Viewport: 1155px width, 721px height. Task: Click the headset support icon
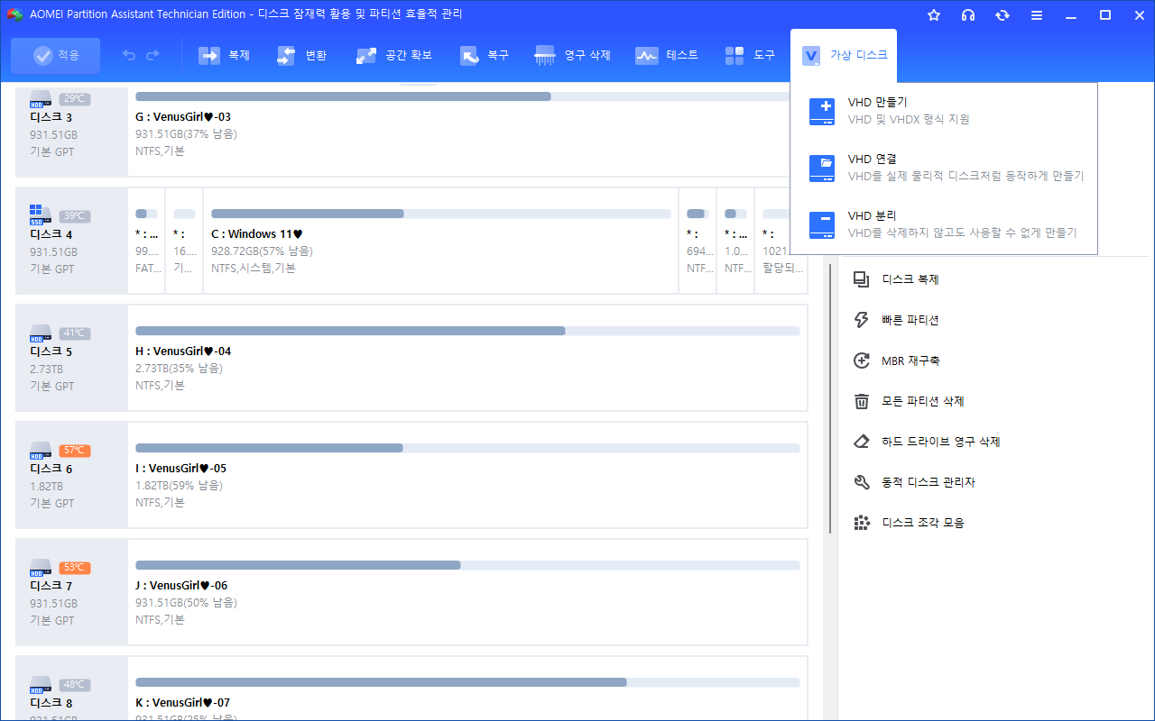pyautogui.click(x=968, y=15)
